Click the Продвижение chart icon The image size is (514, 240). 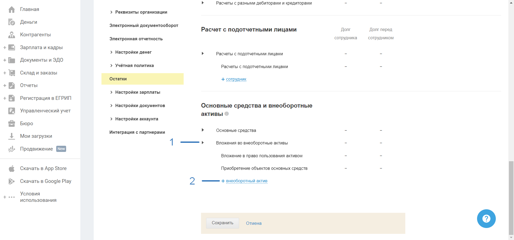[12, 149]
